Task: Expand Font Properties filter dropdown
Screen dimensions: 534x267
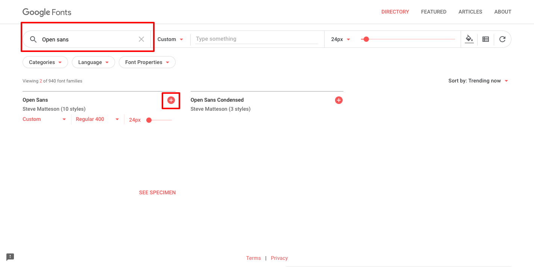Action: click(147, 63)
